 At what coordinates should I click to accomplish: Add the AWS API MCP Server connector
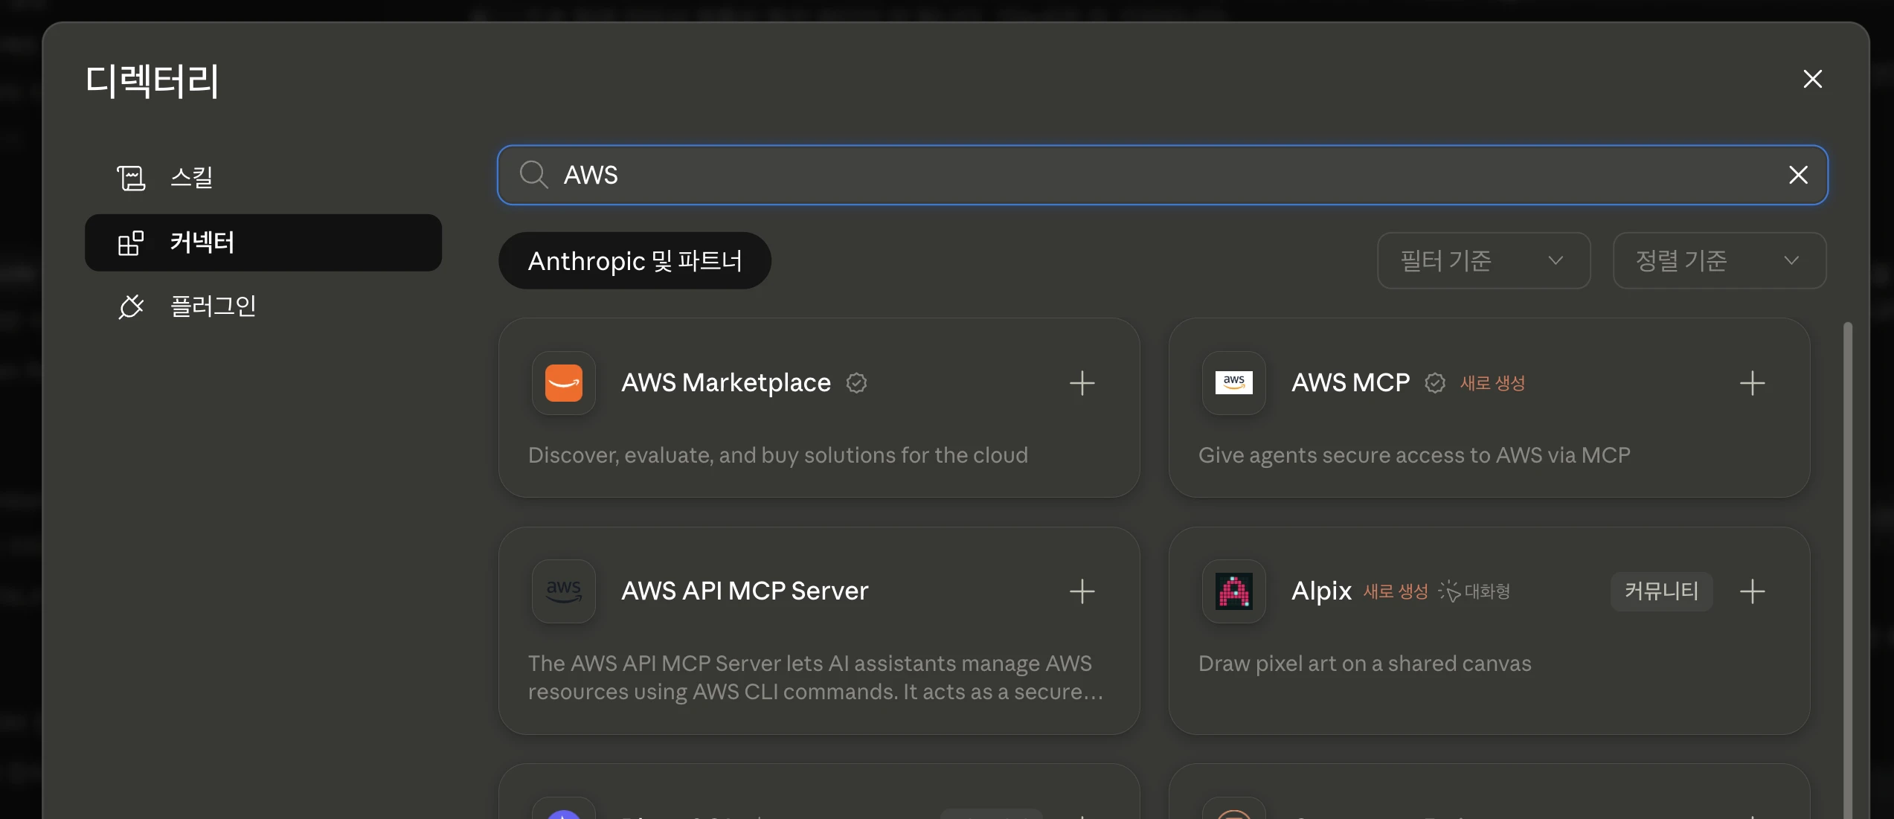pos(1082,591)
